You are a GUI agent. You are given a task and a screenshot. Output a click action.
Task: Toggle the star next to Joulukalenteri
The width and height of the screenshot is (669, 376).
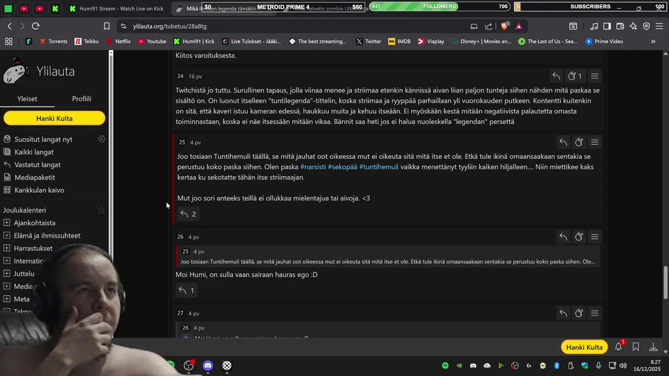click(102, 210)
